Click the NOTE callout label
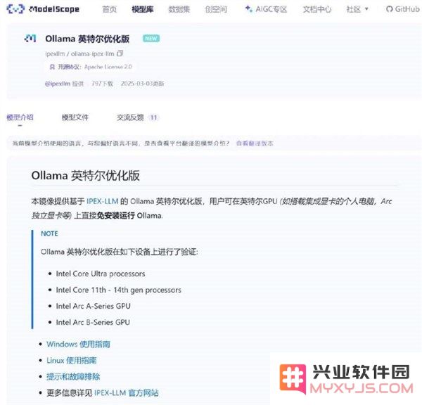 click(49, 233)
